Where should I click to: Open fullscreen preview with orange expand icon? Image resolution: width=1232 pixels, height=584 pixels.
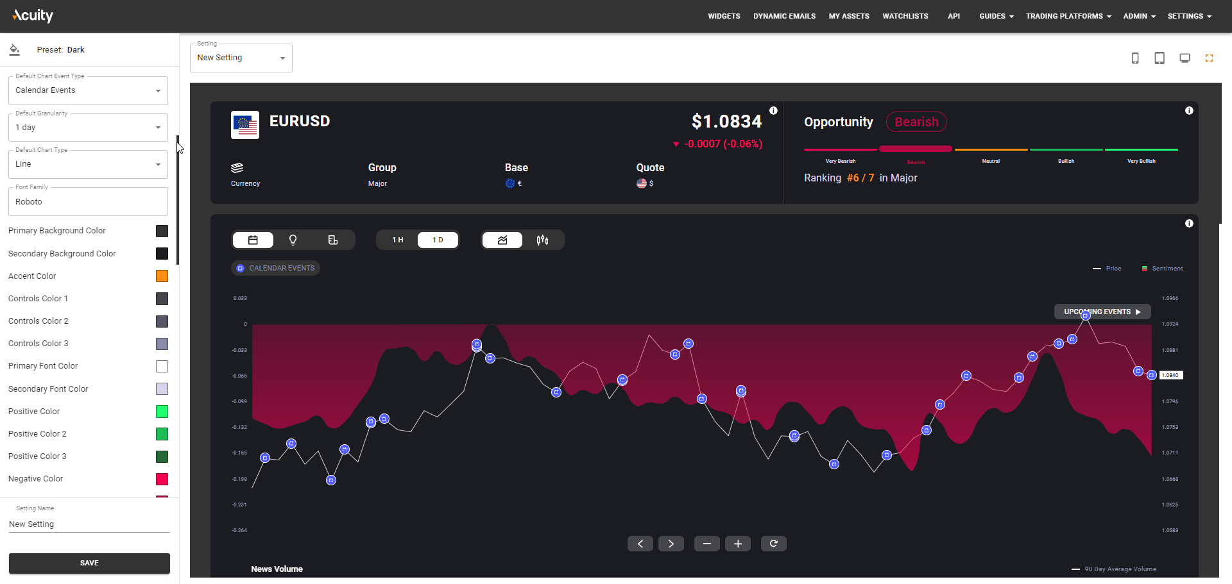click(1210, 58)
